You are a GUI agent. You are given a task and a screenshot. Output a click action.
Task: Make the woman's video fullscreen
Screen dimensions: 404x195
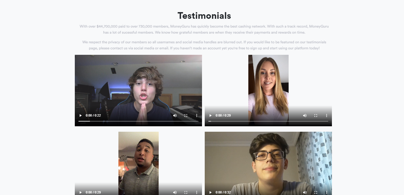click(x=316, y=115)
